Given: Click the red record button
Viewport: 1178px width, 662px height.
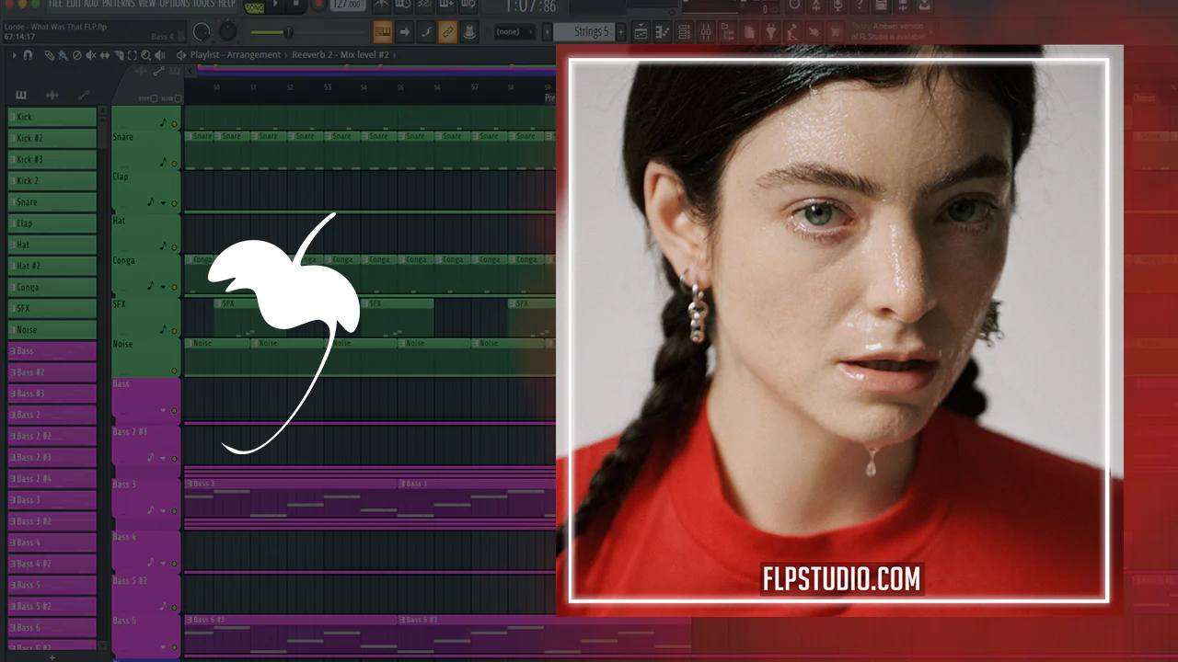Looking at the screenshot, I should [318, 5].
